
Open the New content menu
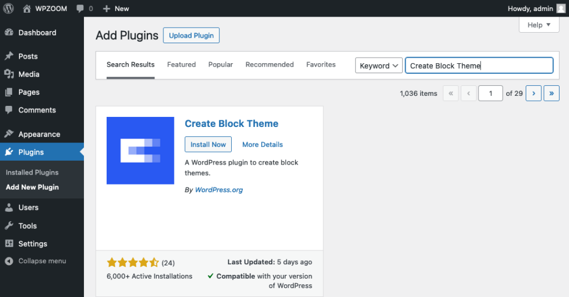[116, 8]
